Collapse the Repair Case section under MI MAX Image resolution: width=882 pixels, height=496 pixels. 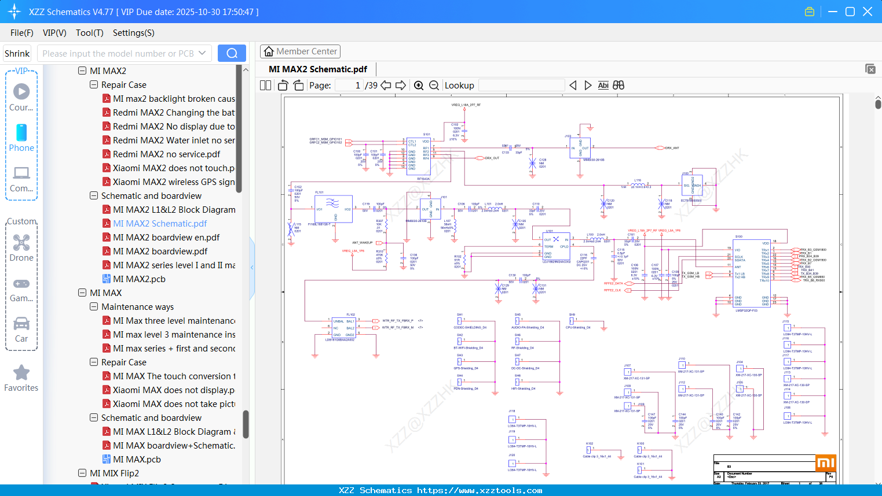click(93, 362)
